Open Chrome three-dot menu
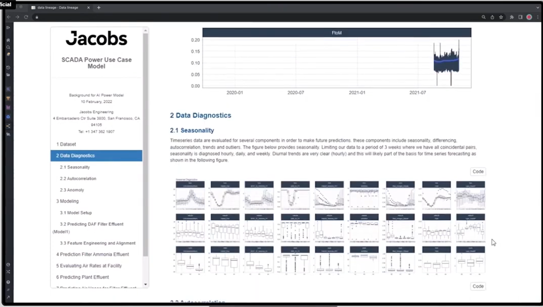The image size is (543, 307). pyautogui.click(x=538, y=17)
